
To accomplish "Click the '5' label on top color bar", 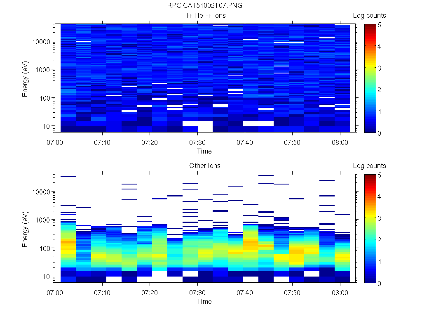I will click(x=379, y=25).
